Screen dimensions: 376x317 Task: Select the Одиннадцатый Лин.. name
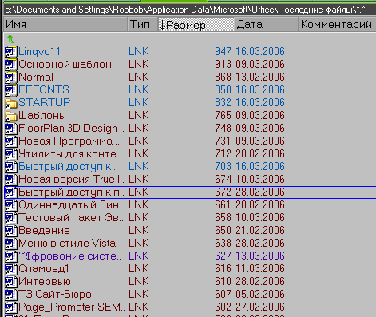tap(71, 205)
